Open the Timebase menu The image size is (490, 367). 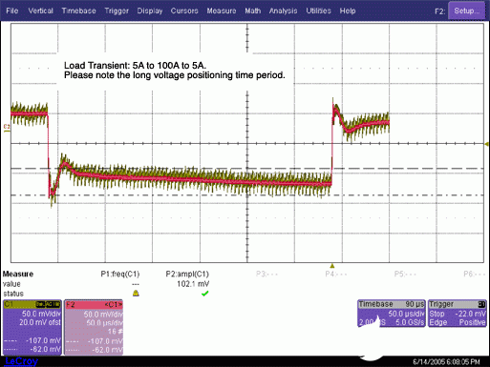click(78, 10)
